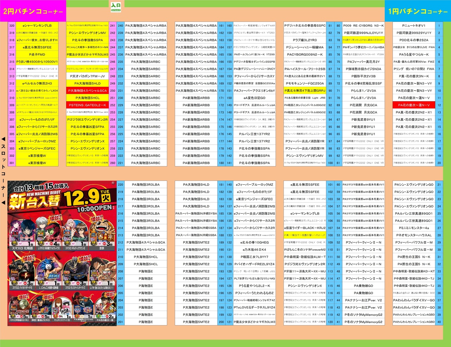This screenshot has width=451, height=347.
Task: Open the 2円パチンココーナー header
Action: click(33, 11)
